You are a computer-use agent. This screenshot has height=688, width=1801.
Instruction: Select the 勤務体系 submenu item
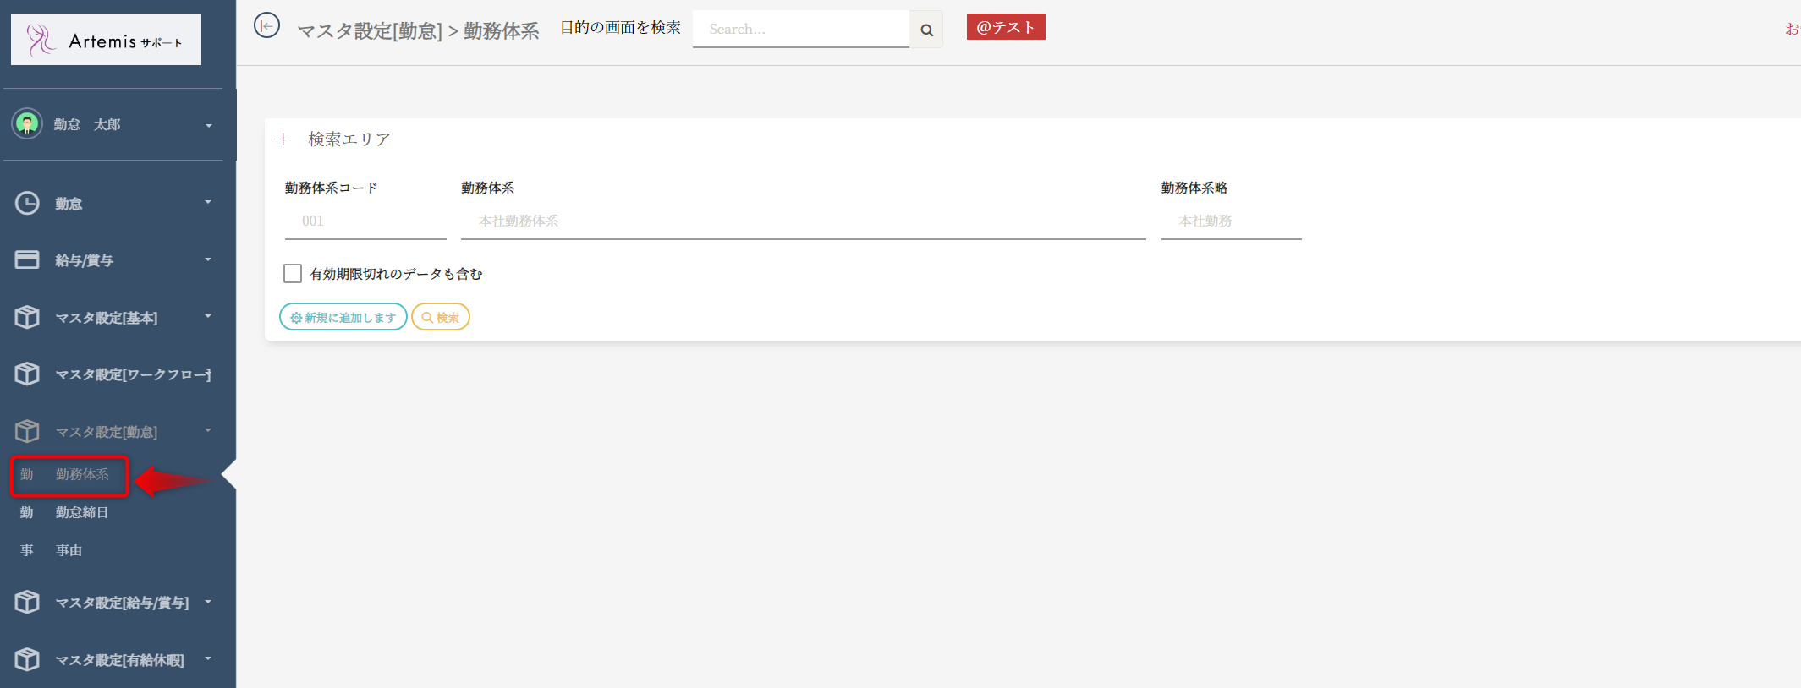(x=81, y=474)
